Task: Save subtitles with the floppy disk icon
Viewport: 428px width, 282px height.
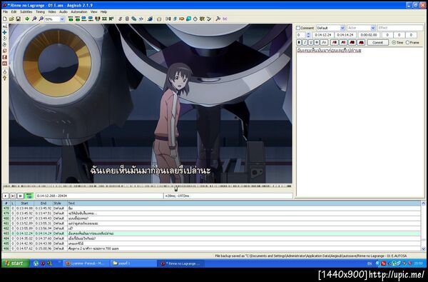Action: click(x=18, y=19)
